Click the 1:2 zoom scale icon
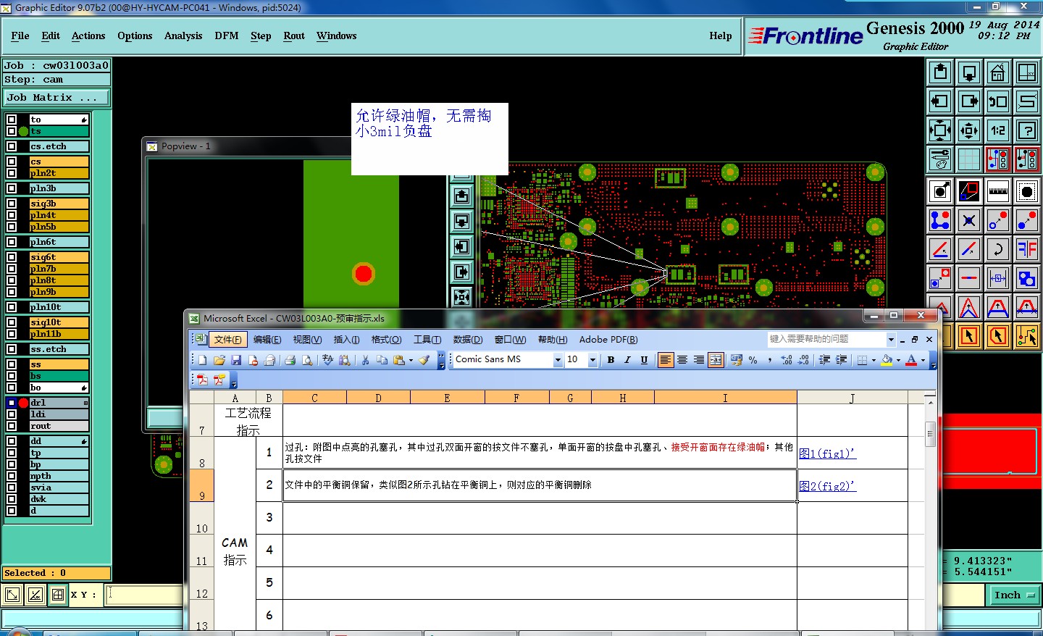The height and width of the screenshot is (636, 1043). tap(997, 130)
